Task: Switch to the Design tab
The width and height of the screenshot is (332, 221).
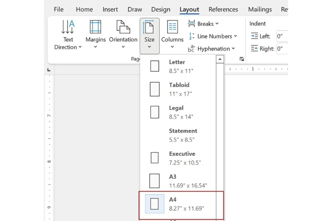Action: tap(160, 10)
